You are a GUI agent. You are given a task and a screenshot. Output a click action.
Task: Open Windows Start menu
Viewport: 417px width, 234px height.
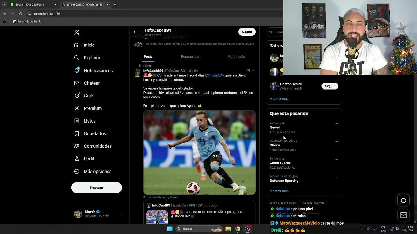170,229
